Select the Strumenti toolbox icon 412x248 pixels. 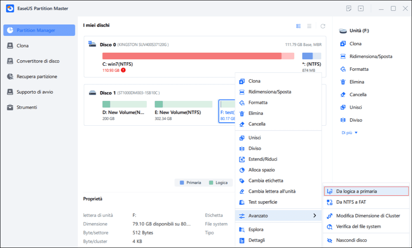[x=10, y=107]
